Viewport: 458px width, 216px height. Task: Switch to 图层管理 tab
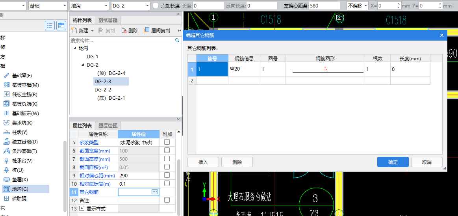click(108, 126)
